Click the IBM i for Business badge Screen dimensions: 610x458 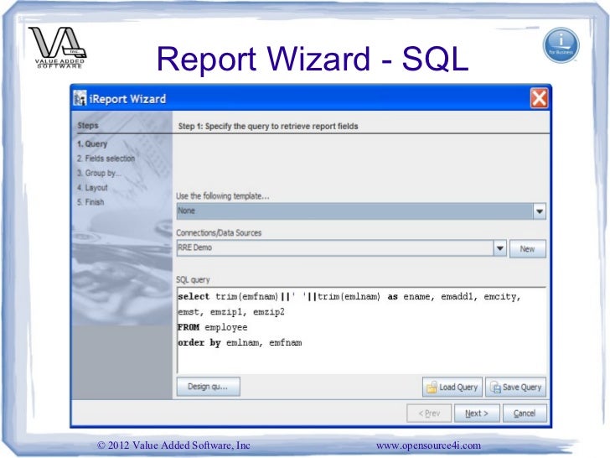pos(561,45)
